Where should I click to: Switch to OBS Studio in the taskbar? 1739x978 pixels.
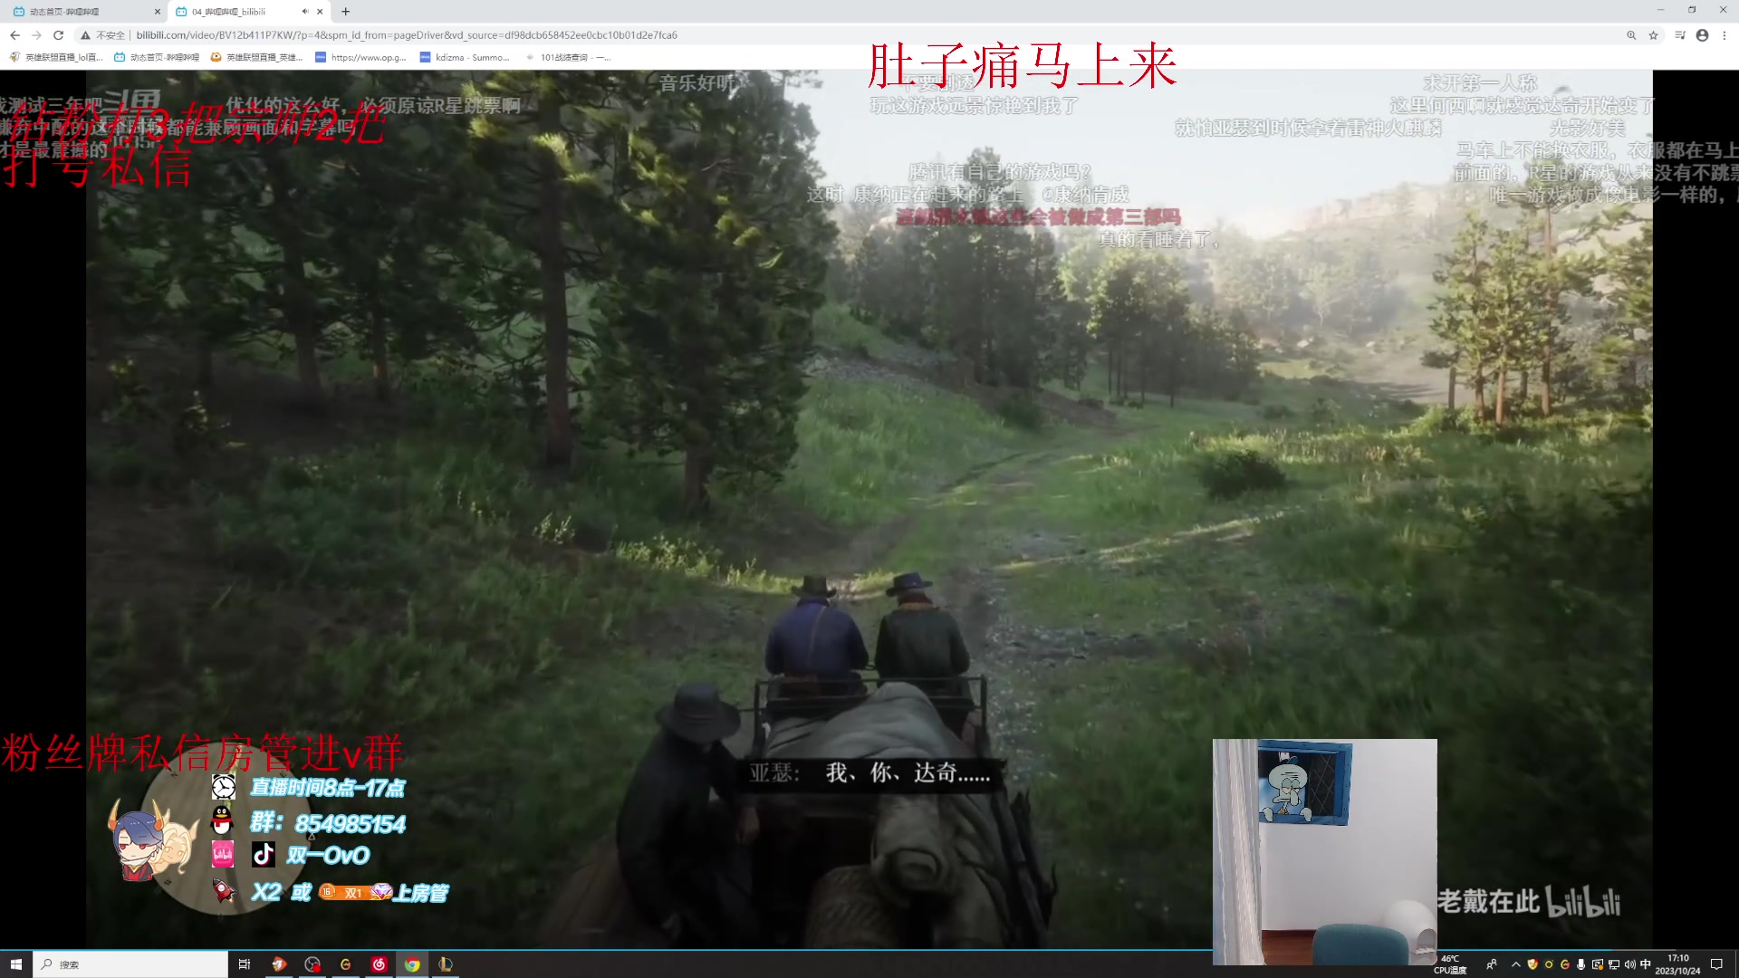click(x=312, y=964)
